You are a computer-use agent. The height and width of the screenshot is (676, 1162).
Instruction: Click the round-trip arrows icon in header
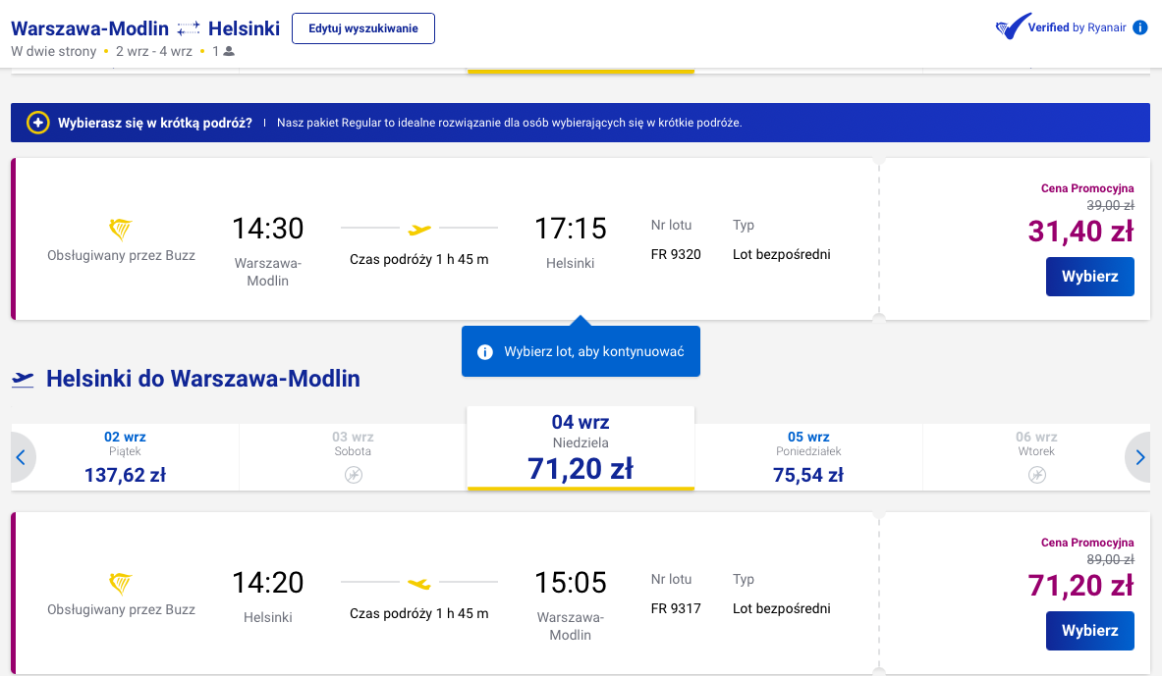189,28
